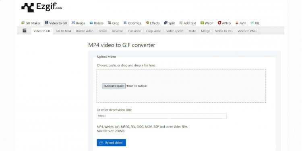This screenshot has width=302, height=151.
Task: Switch to the Video to PNG tab
Action: click(247, 31)
